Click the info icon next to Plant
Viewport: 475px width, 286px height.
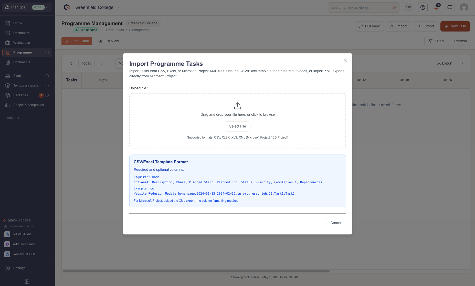47,76
